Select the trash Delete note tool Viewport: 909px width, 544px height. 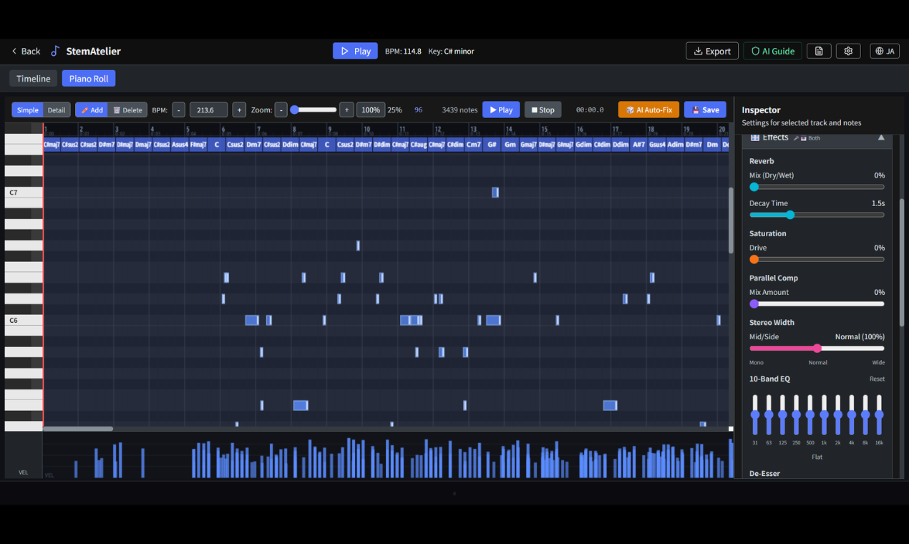128,110
